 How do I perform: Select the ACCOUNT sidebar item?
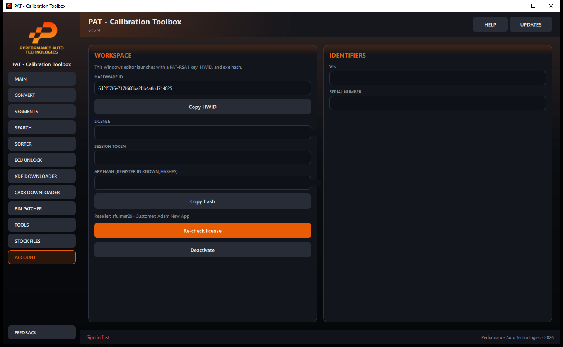point(42,257)
